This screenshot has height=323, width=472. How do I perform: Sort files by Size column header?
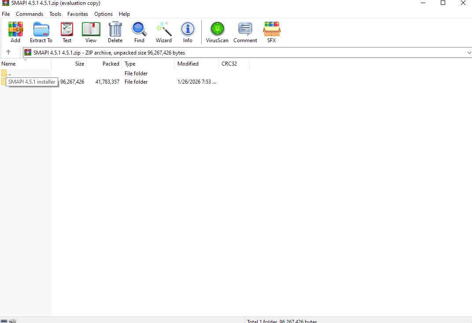click(x=79, y=64)
